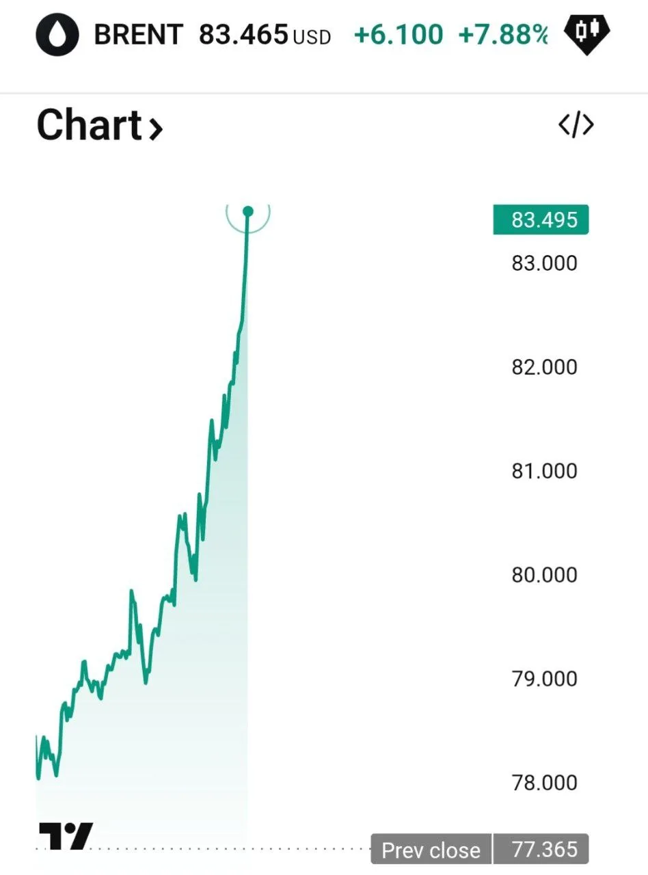Viewport: 648px width, 875px height.
Task: Click the 78.000 price axis label
Action: (x=544, y=783)
